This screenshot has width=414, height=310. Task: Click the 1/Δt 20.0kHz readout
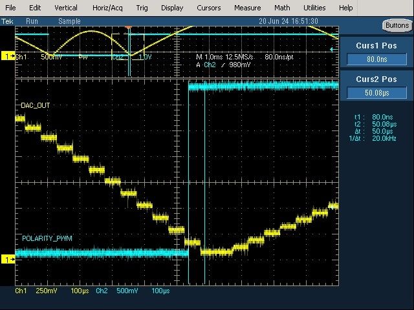coord(373,138)
